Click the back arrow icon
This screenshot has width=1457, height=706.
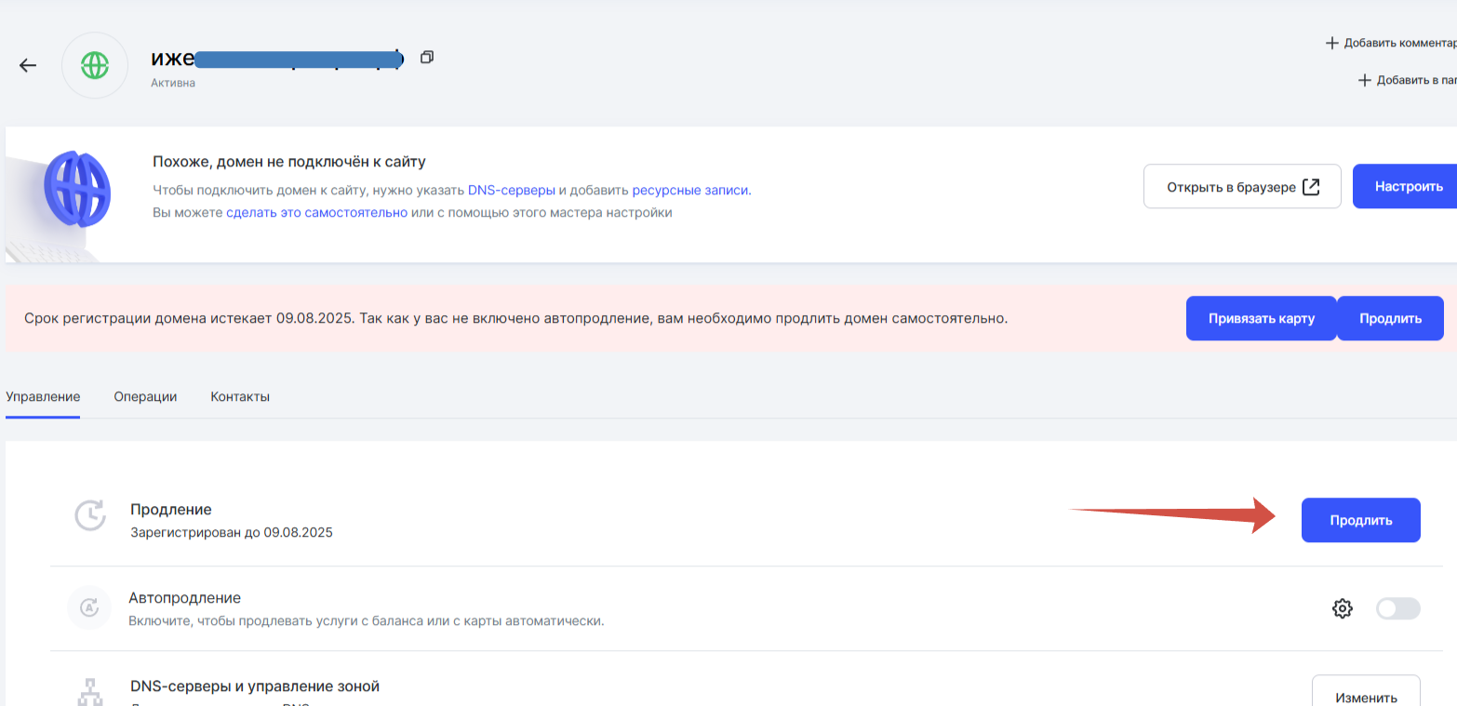point(28,65)
